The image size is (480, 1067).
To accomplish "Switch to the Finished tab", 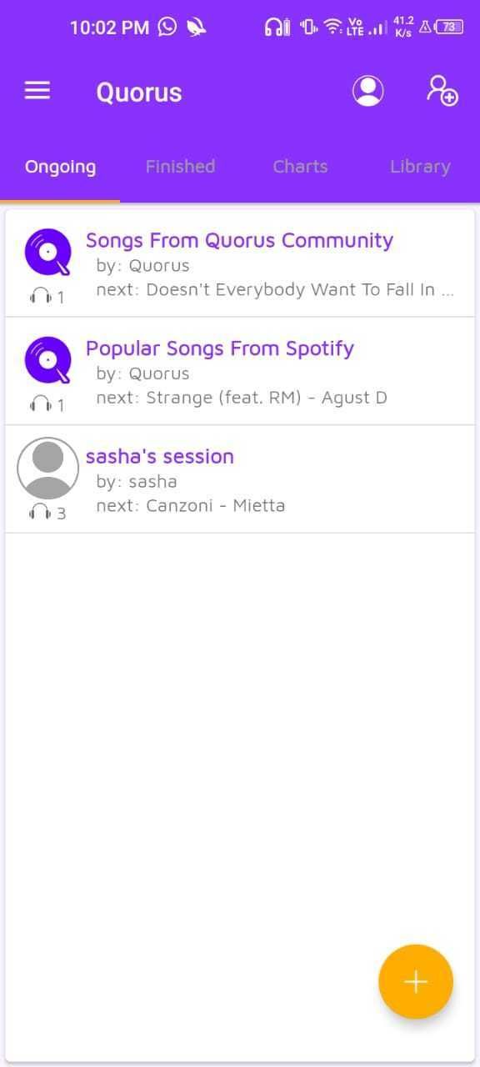I will tap(180, 166).
